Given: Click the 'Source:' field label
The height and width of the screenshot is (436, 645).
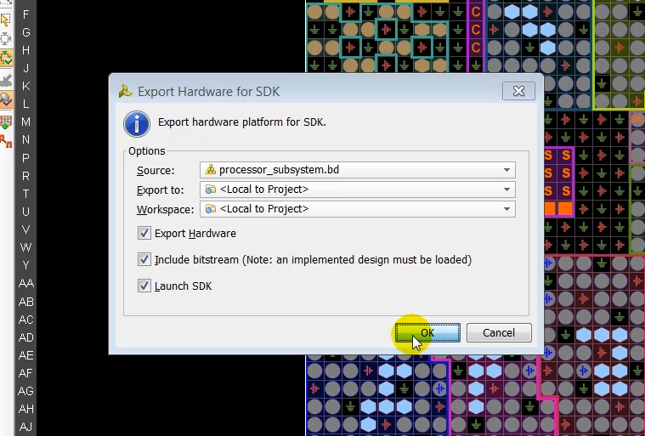Looking at the screenshot, I should (x=156, y=170).
